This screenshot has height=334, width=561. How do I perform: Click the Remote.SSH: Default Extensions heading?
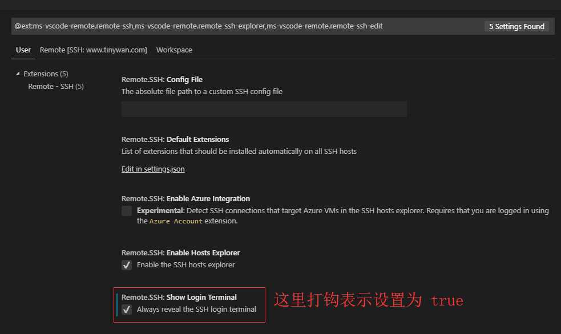pos(175,139)
